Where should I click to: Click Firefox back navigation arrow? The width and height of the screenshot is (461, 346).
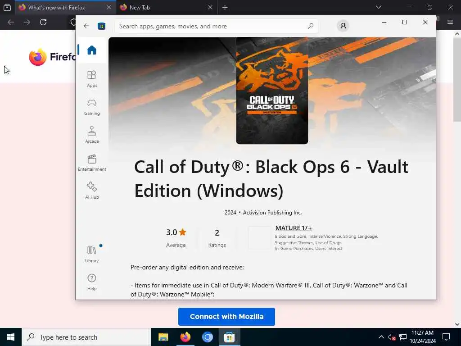pos(11,22)
